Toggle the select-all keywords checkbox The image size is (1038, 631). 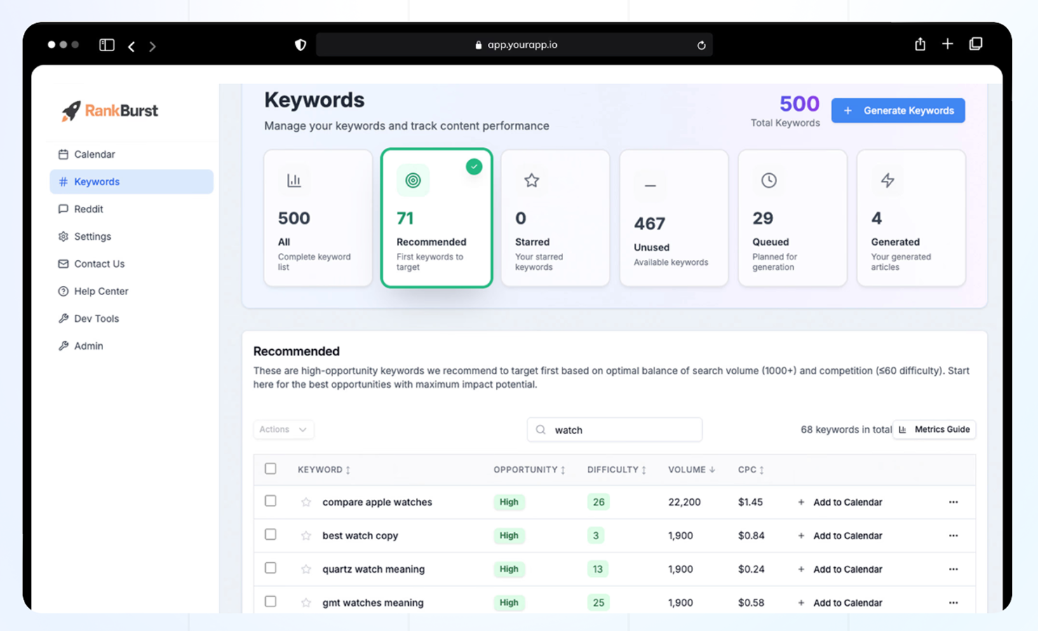(x=271, y=469)
